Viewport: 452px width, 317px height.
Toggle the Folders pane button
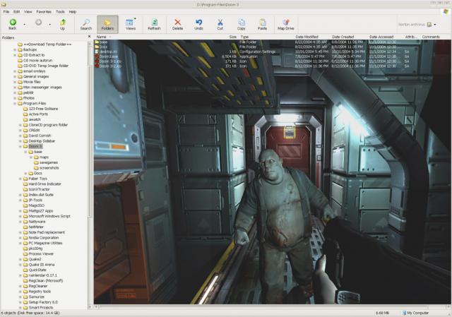pos(107,25)
